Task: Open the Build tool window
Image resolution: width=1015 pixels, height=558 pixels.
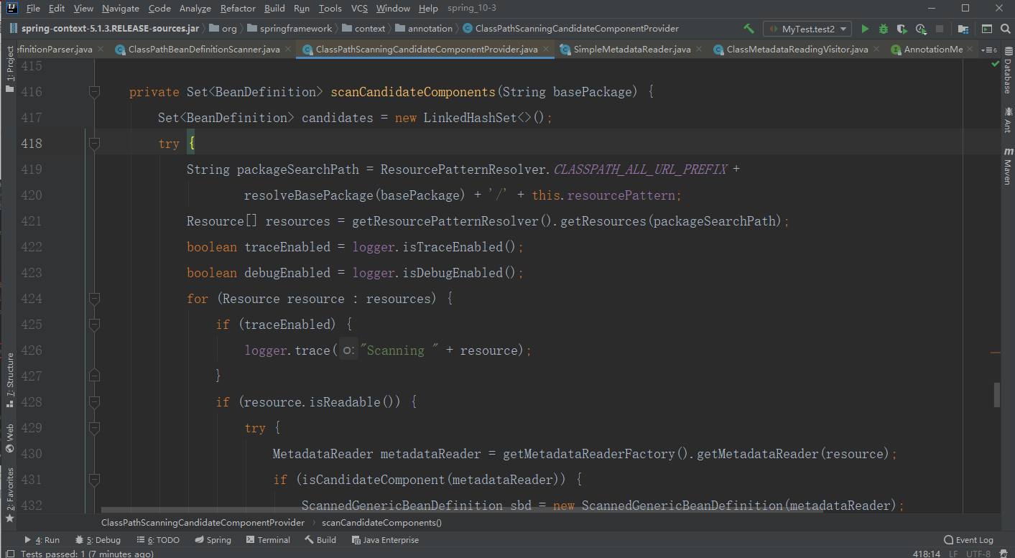Action: pyautogui.click(x=320, y=540)
